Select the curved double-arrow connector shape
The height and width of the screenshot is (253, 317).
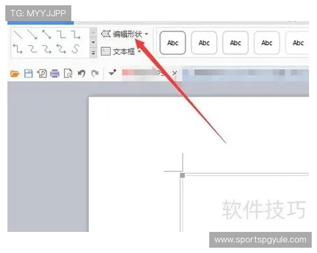(61, 49)
